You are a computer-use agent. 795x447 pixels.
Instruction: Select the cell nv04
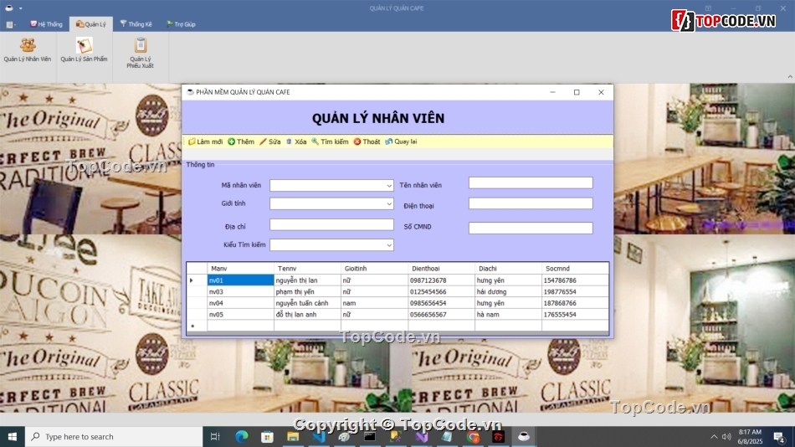[x=240, y=303]
